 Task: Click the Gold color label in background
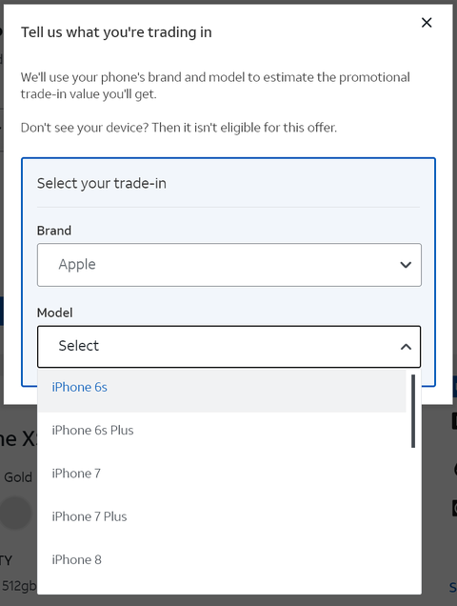pyautogui.click(x=18, y=477)
